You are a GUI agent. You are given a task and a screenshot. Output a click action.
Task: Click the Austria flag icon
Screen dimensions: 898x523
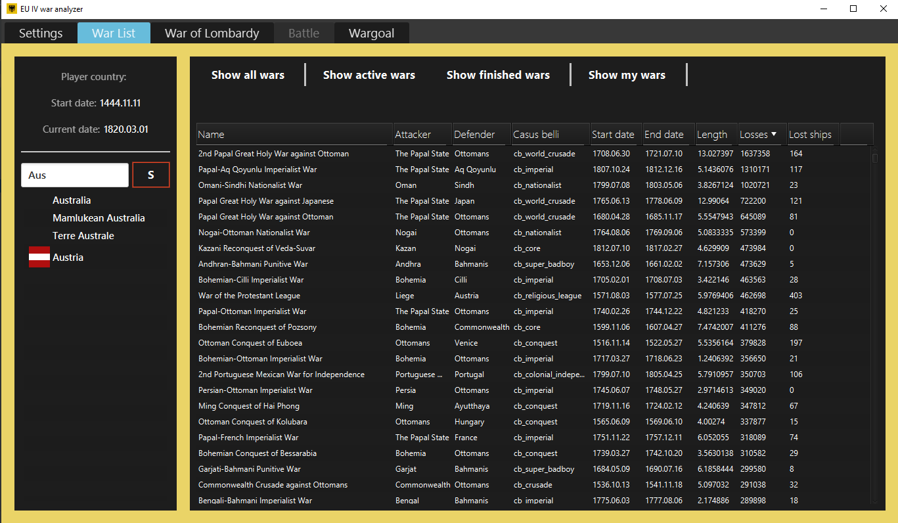click(39, 258)
